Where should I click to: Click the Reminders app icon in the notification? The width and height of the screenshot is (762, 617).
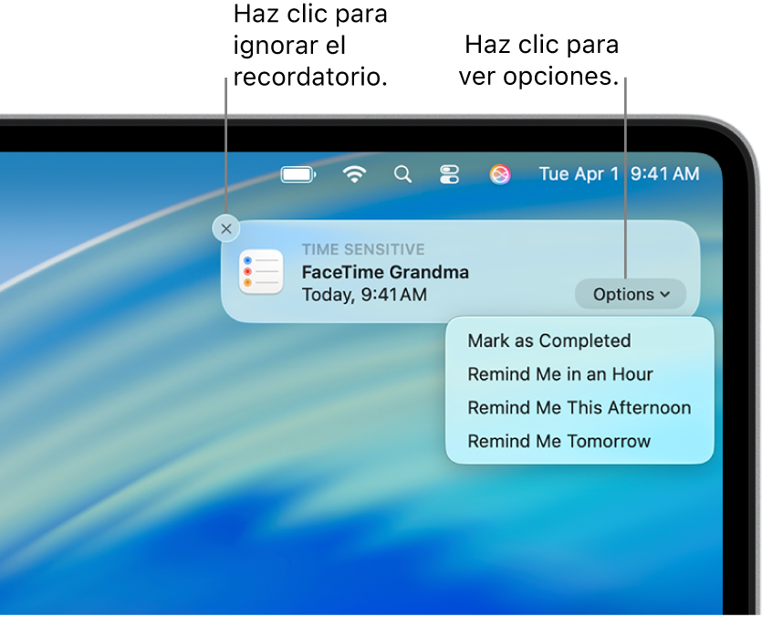pyautogui.click(x=261, y=271)
